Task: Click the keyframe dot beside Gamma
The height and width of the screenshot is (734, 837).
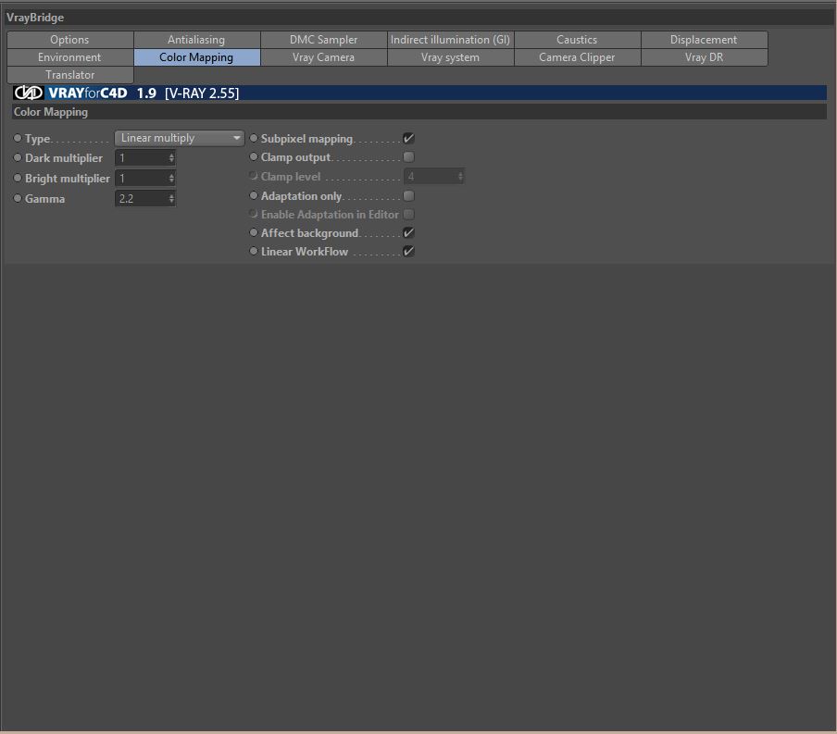Action: (x=18, y=199)
